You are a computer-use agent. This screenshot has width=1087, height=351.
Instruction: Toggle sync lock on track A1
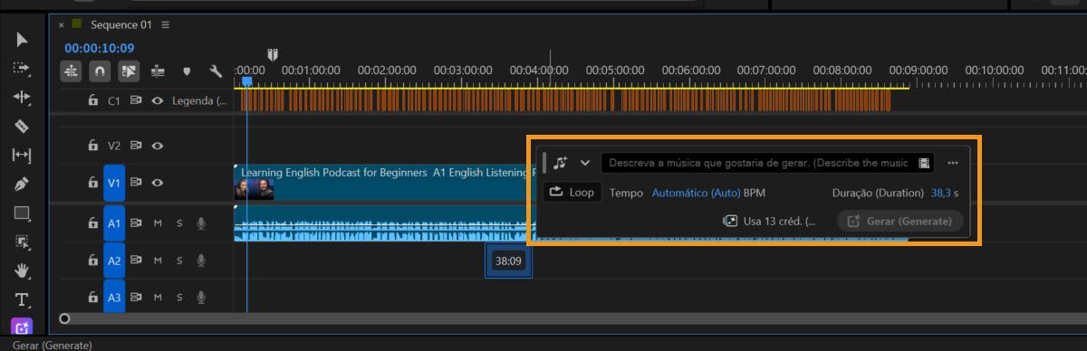click(136, 223)
